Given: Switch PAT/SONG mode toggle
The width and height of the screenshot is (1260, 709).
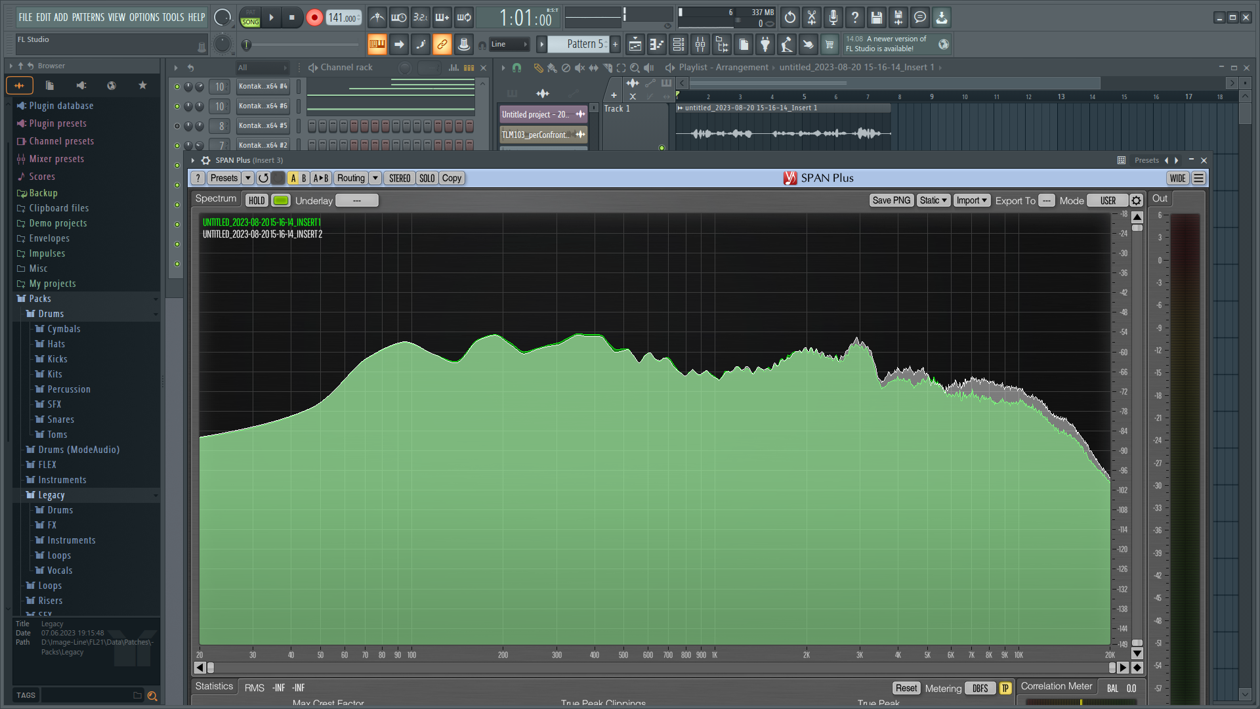Looking at the screenshot, I should (x=250, y=18).
